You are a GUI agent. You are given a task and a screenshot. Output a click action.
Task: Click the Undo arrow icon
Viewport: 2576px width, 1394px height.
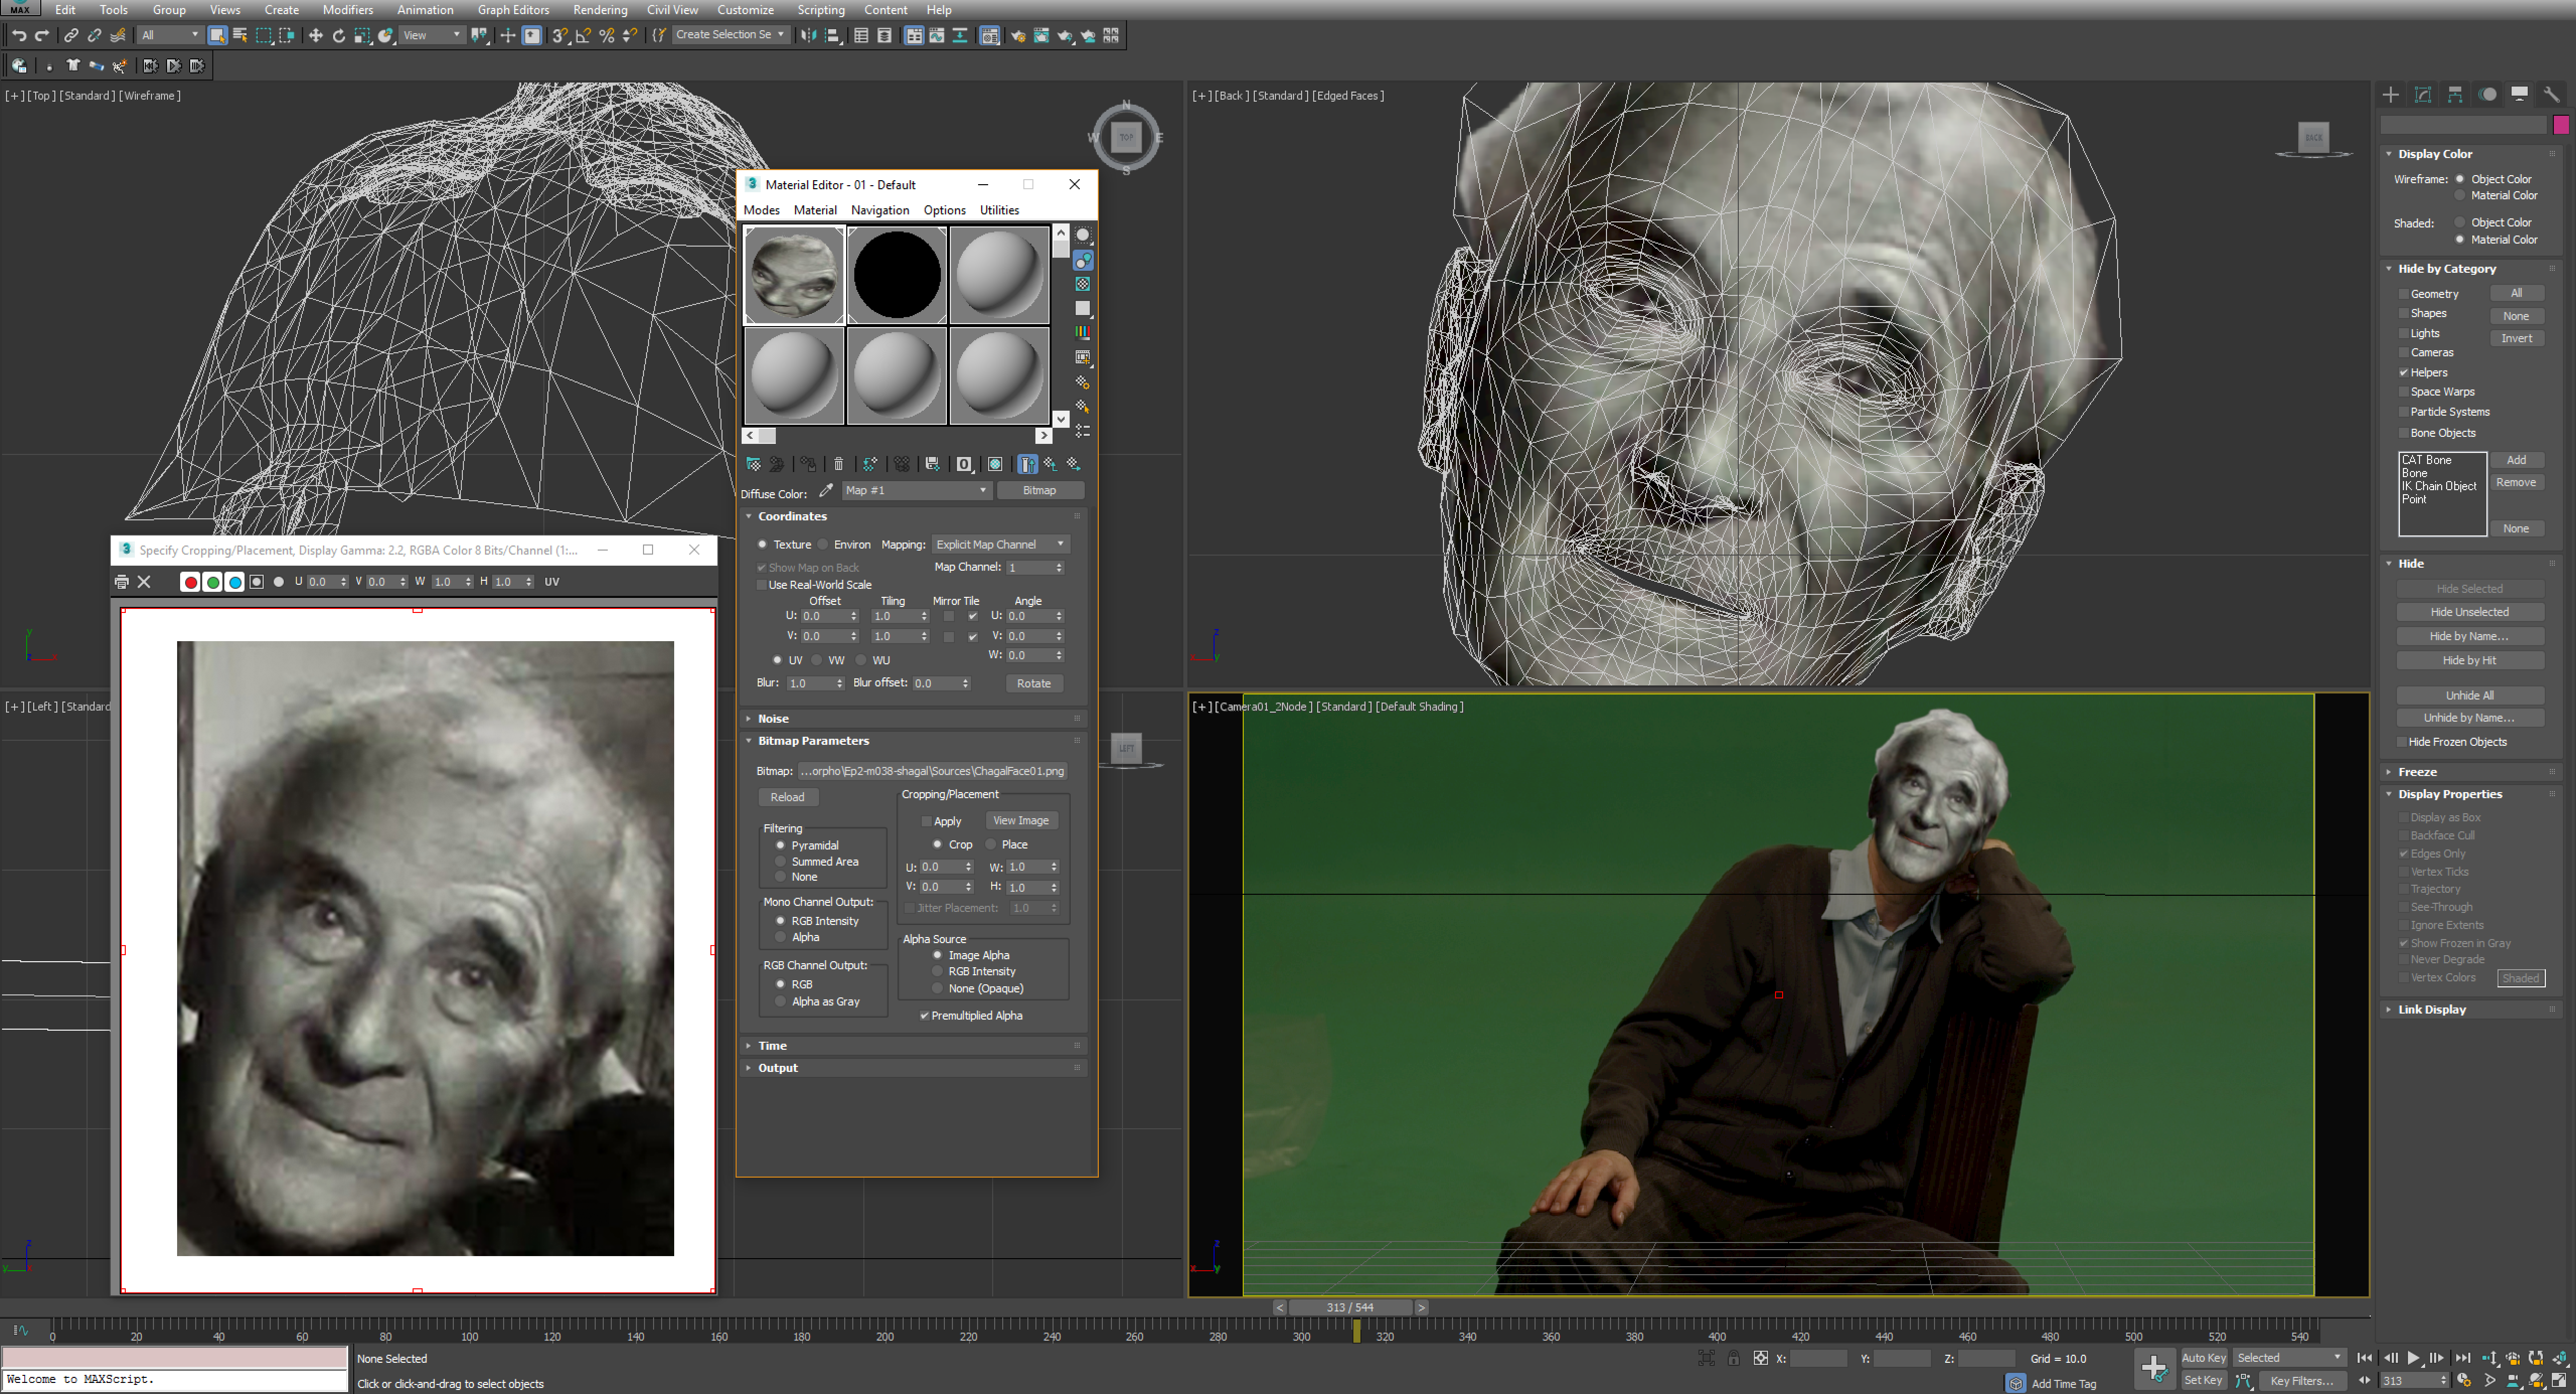point(19,36)
